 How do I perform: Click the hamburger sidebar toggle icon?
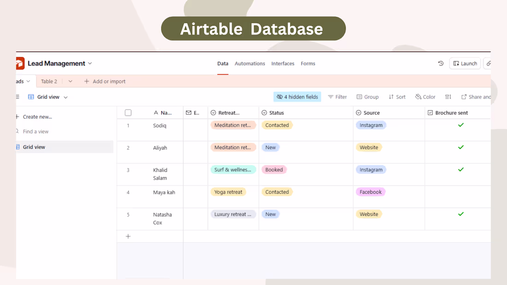click(x=18, y=97)
